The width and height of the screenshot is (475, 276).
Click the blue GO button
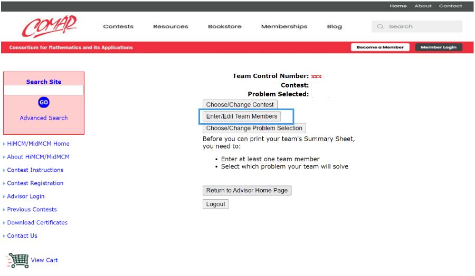coord(44,102)
